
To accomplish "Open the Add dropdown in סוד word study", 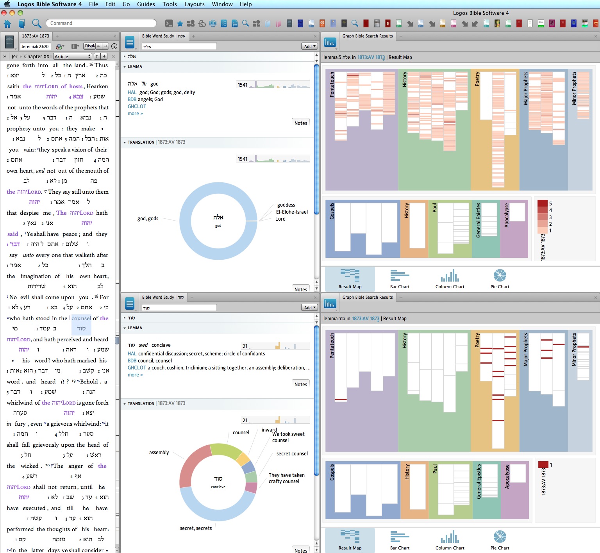I will [x=309, y=307].
